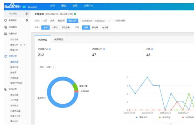Screen dimensions: 194x128
Task: Open 主页 in top navigation
Action: click(x=52, y=6)
